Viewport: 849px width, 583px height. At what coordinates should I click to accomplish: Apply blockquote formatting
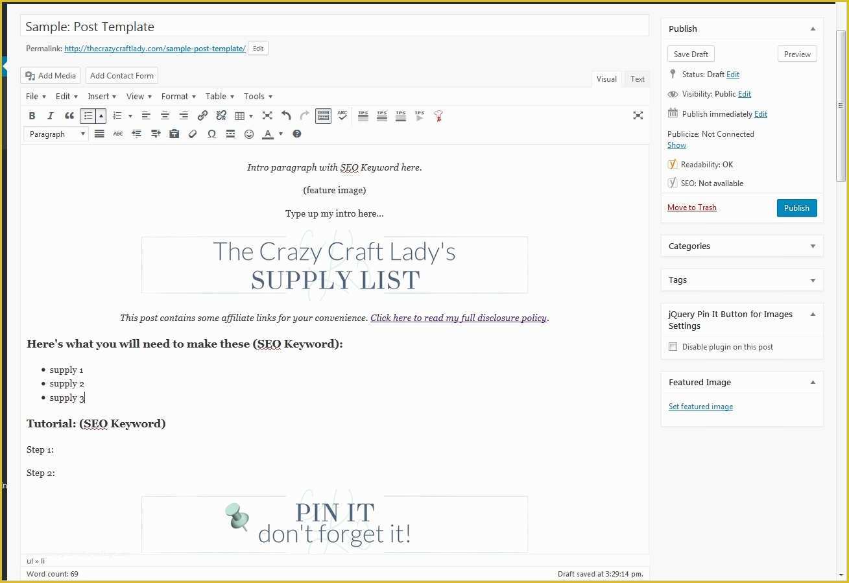69,115
